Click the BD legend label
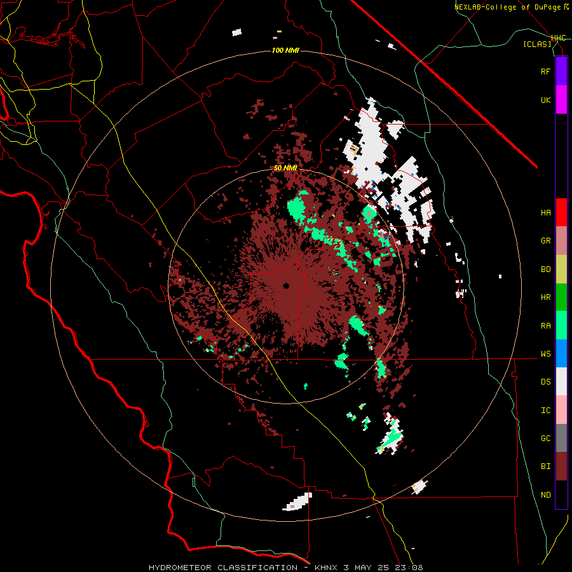572x572 pixels. pos(545,269)
